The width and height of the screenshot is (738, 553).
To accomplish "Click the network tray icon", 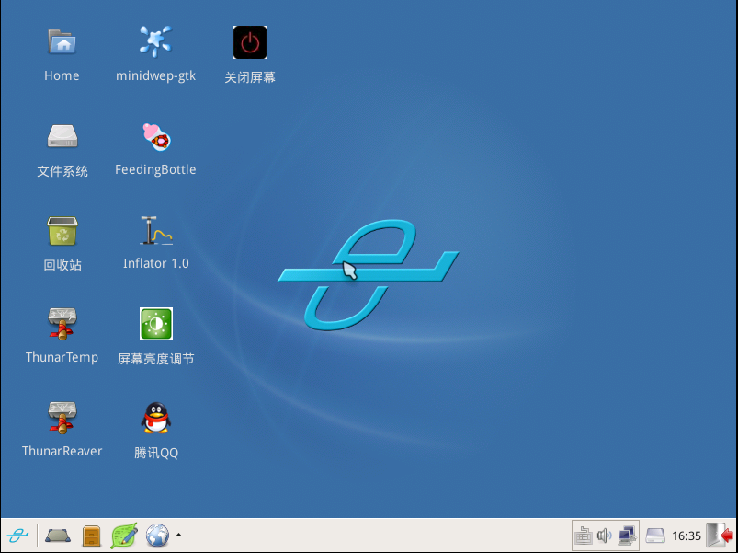I will click(627, 536).
